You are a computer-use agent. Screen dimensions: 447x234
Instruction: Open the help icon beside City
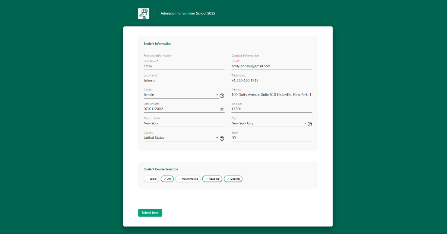click(310, 124)
